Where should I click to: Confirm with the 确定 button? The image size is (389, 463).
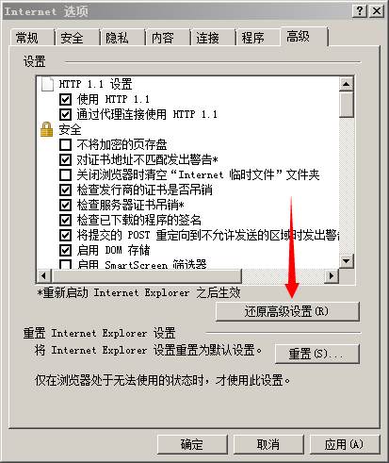(192, 444)
